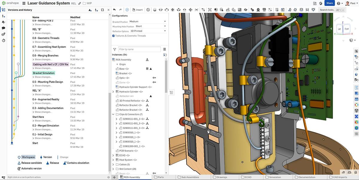Viewport: 359px width, 180px height.
Task: Open the Help menu question mark icon
Action: point(338,3)
